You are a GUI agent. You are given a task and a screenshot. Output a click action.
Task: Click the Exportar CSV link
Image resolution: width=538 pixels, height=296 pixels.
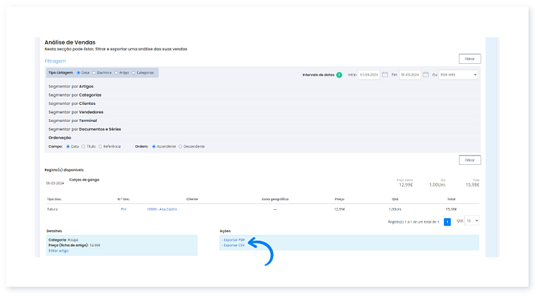tap(234, 246)
